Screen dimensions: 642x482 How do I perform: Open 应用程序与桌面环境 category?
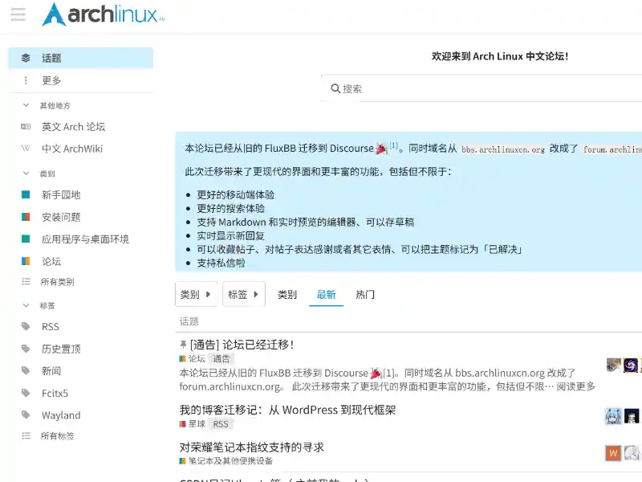[85, 239]
